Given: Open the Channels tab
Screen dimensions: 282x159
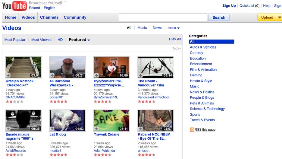Looking at the screenshot, I should [x=49, y=17].
